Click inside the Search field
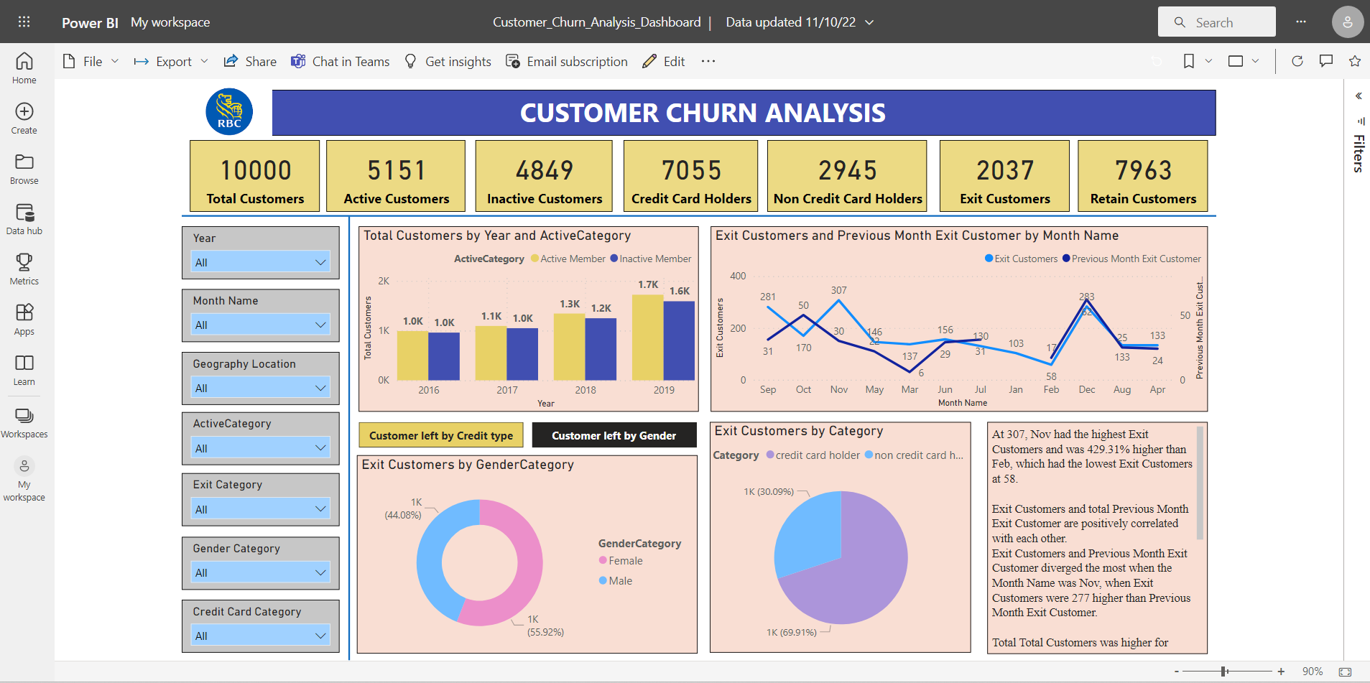1370x683 pixels. pyautogui.click(x=1217, y=22)
